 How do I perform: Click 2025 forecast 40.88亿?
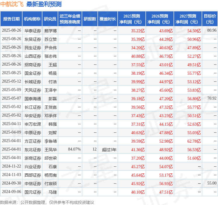point(138,56)
